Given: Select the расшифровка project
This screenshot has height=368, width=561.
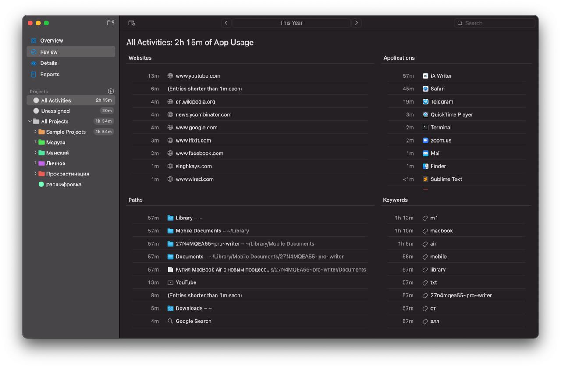Looking at the screenshot, I should (x=71, y=184).
